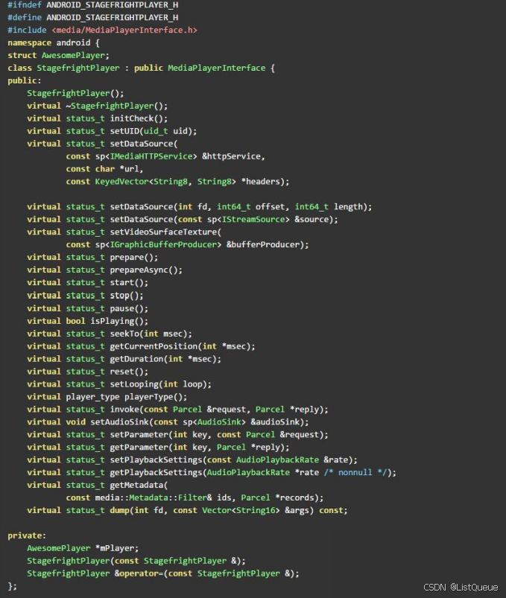Click IMediaHTTPService in the httpService parameter
Screen dimensions: 506x598
(x=151, y=156)
